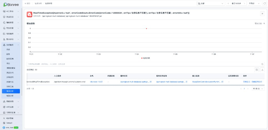Screen dimensions: 268x130
Task: Open the 不刷新 auto-refresh dropdown
Action: click(254, 3)
